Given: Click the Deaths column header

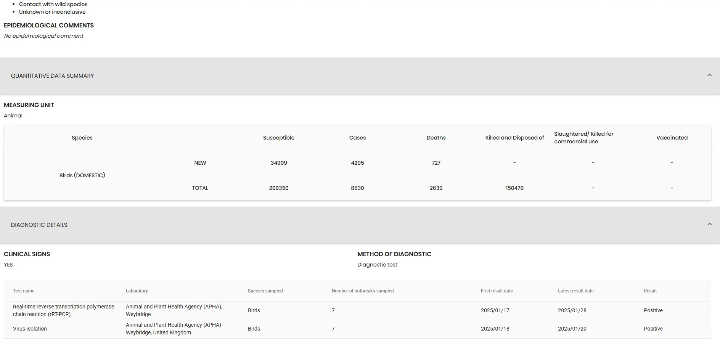Looking at the screenshot, I should 436,138.
